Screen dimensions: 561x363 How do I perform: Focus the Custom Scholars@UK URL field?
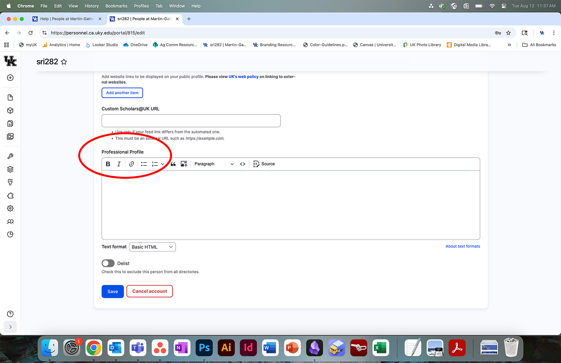(191, 121)
